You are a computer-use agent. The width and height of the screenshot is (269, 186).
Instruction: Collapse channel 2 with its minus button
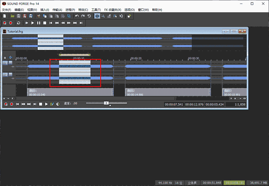pyautogui.click(x=10, y=74)
